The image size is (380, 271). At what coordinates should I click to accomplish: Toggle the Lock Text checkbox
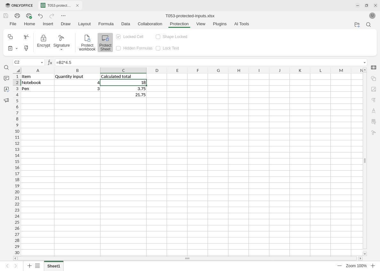[x=158, y=48]
